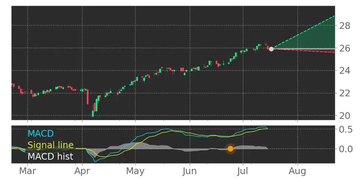Image resolution: width=361 pixels, height=180 pixels.
Task: Click the Aug month axis label
Action: click(298, 171)
